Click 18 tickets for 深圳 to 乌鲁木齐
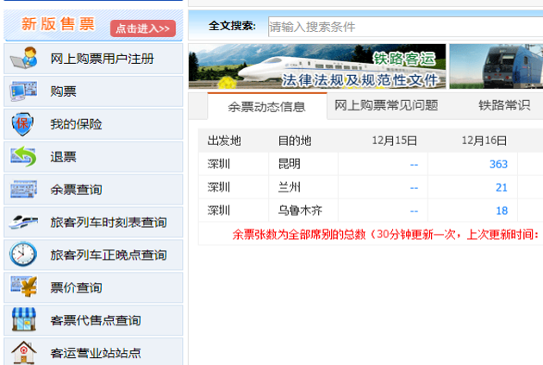543x365 pixels. coord(502,211)
